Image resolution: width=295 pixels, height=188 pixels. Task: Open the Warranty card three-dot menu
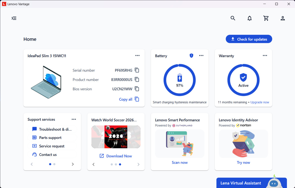click(x=265, y=56)
